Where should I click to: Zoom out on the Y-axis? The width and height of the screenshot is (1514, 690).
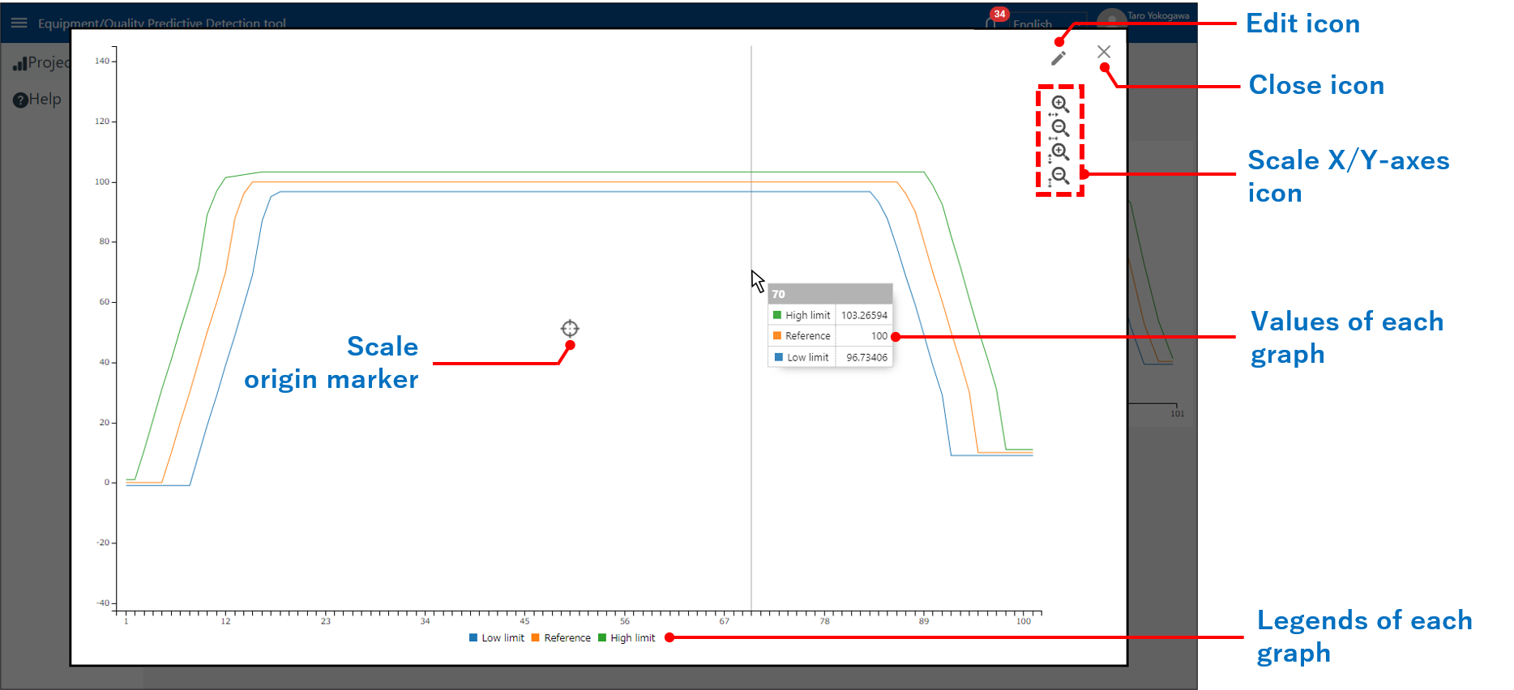1059,176
